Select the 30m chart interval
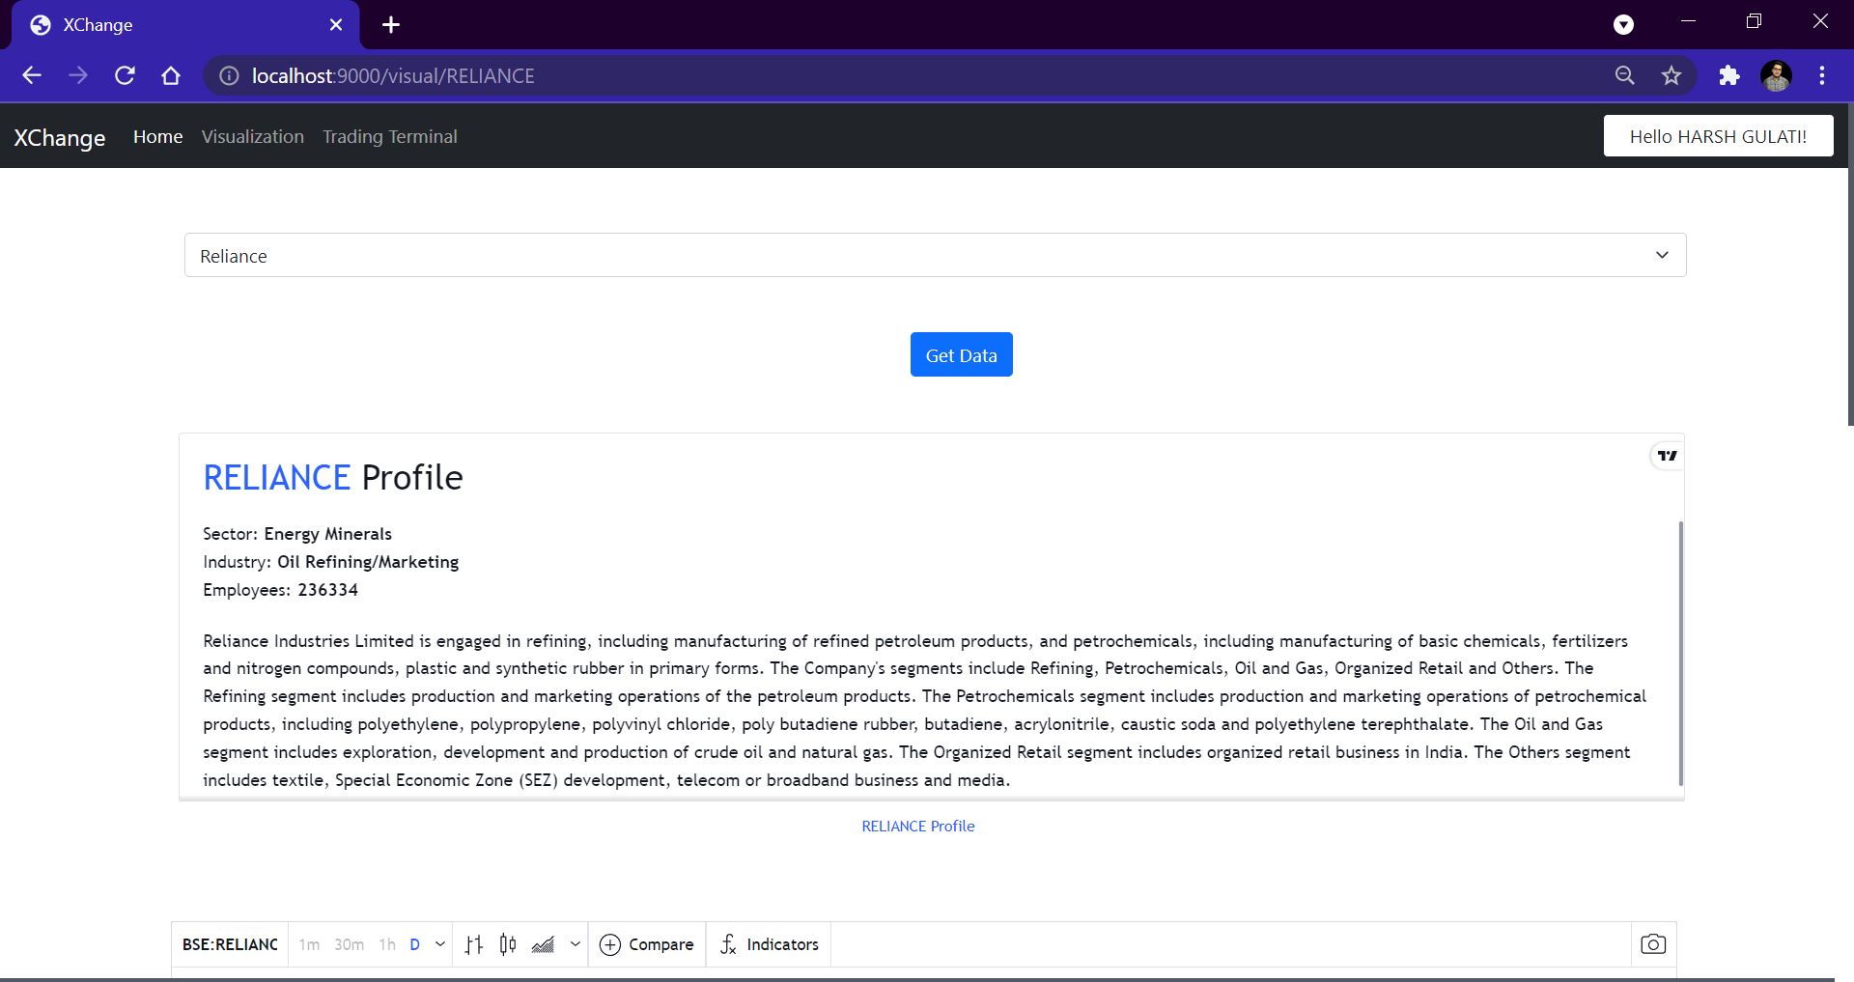Viewport: 1854px width, 982px height. pos(350,944)
